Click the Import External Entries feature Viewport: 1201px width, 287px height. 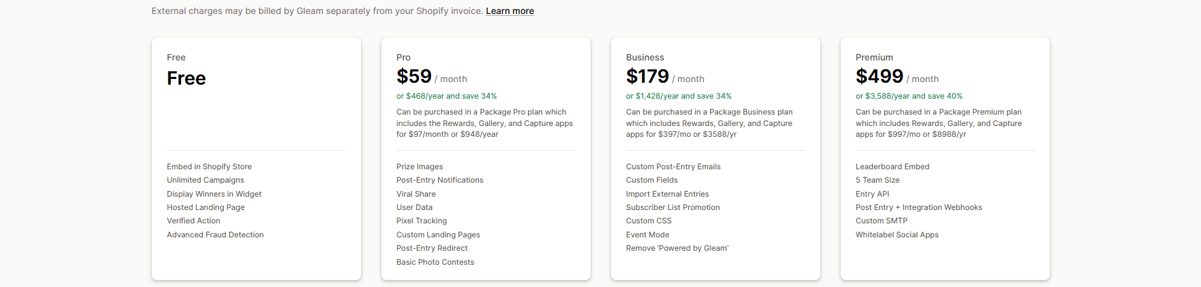click(x=667, y=194)
